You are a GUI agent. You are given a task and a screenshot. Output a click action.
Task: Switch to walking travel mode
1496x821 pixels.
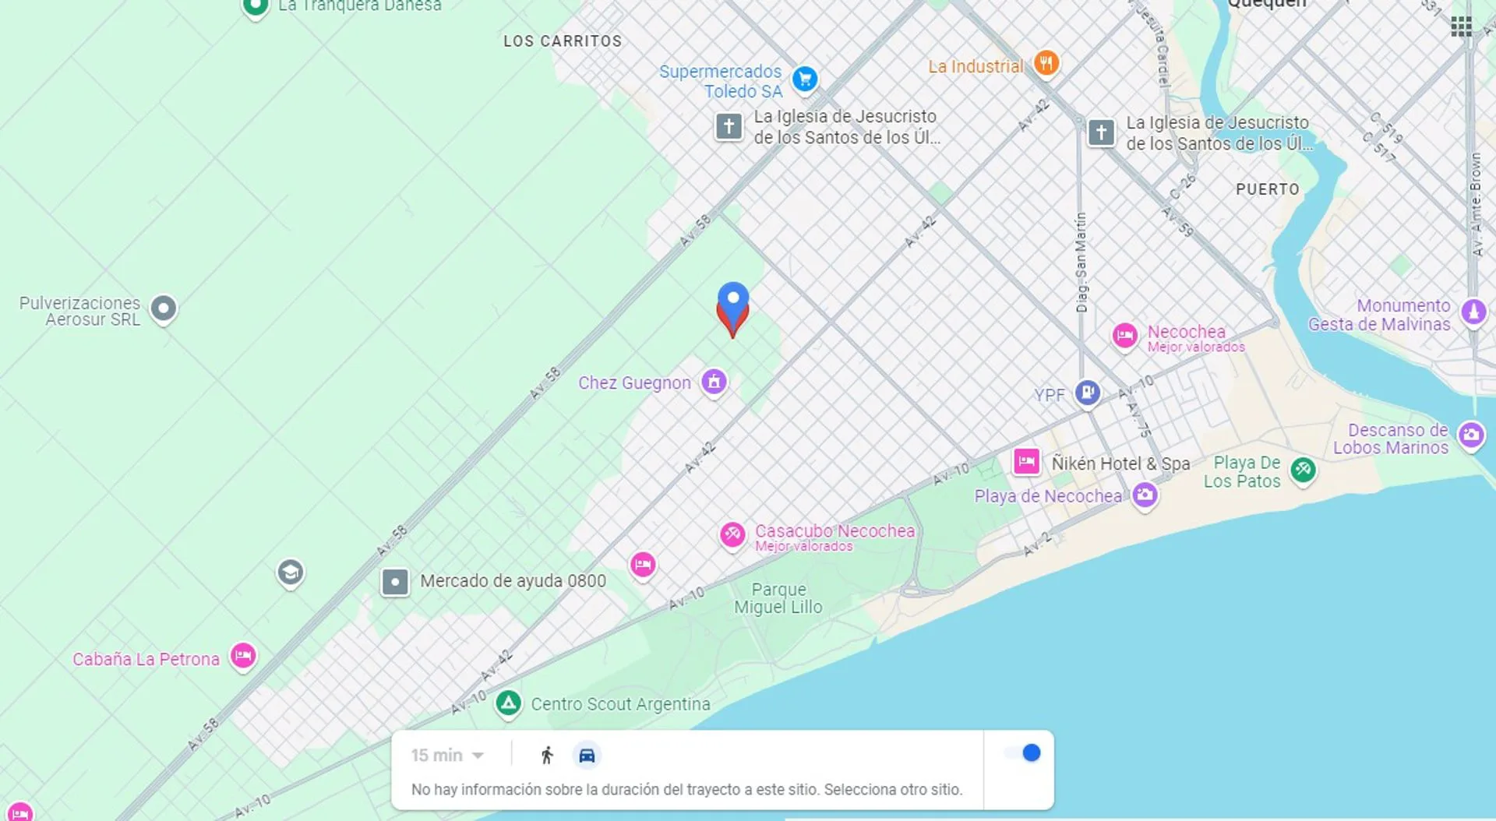click(x=547, y=755)
